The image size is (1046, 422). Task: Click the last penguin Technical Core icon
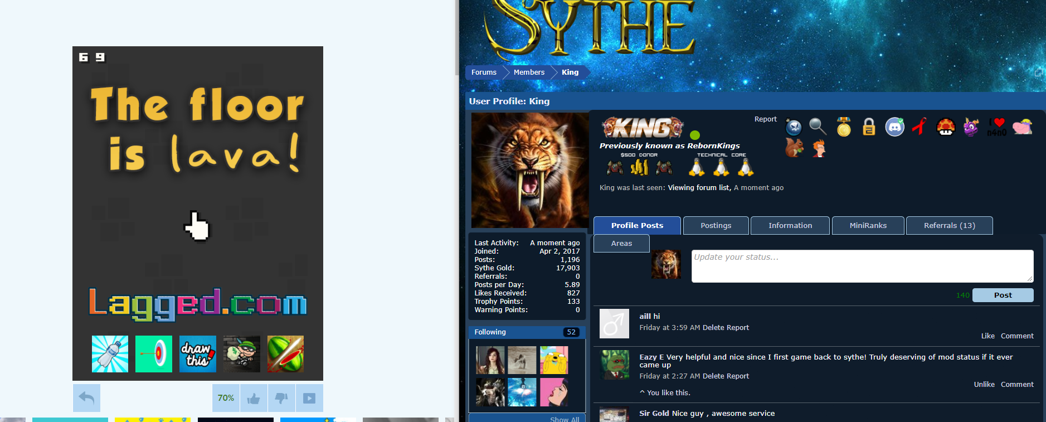tap(746, 167)
